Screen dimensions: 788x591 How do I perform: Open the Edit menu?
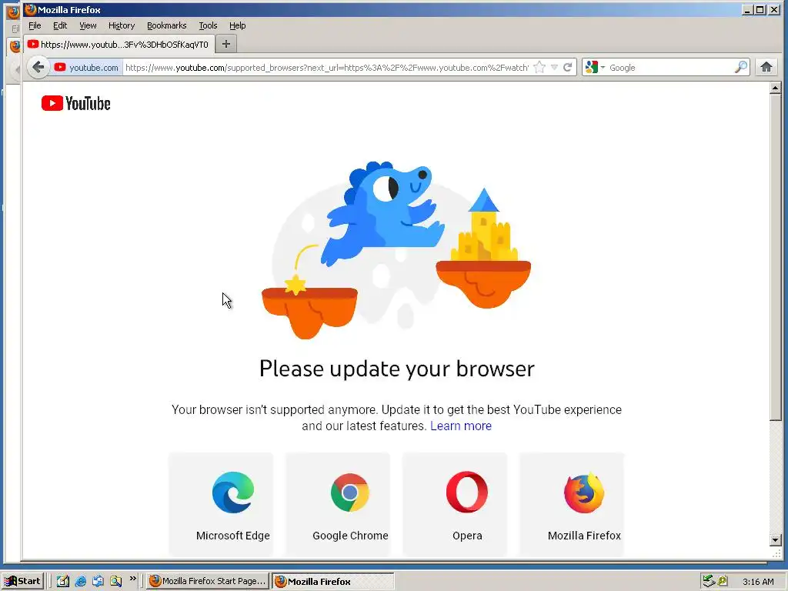(60, 25)
